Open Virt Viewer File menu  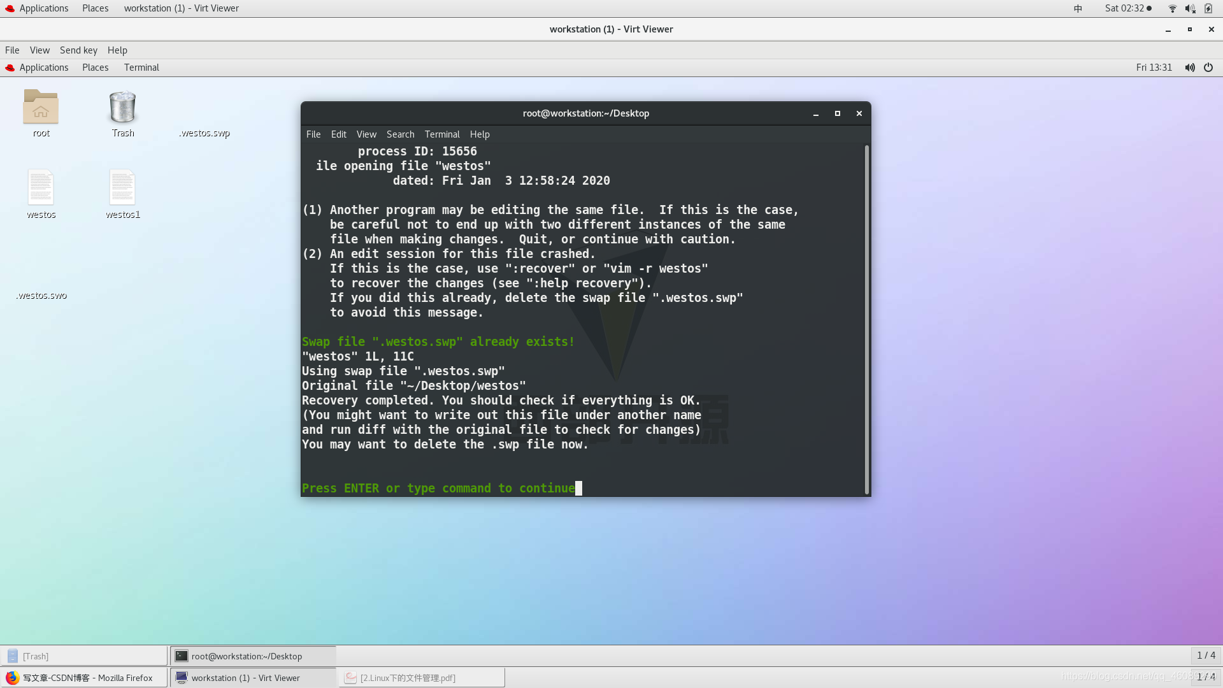click(12, 50)
